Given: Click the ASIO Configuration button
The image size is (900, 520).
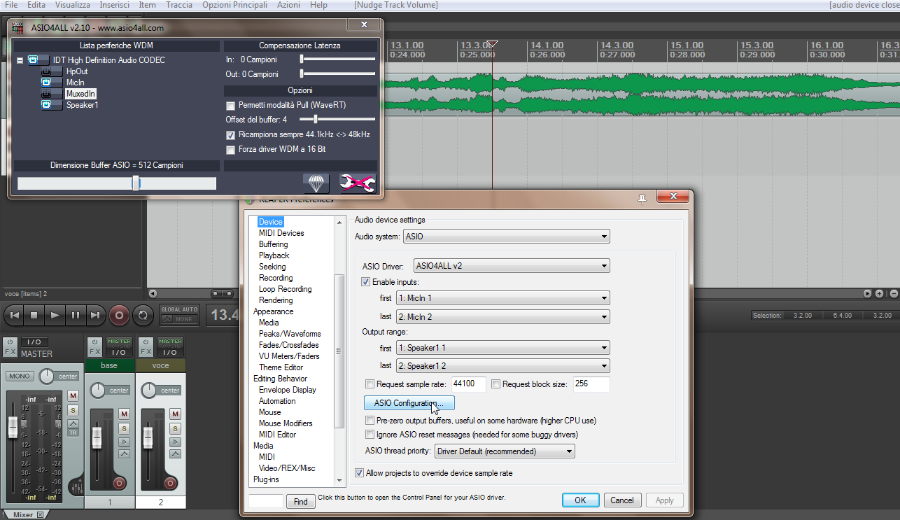Looking at the screenshot, I should (409, 403).
